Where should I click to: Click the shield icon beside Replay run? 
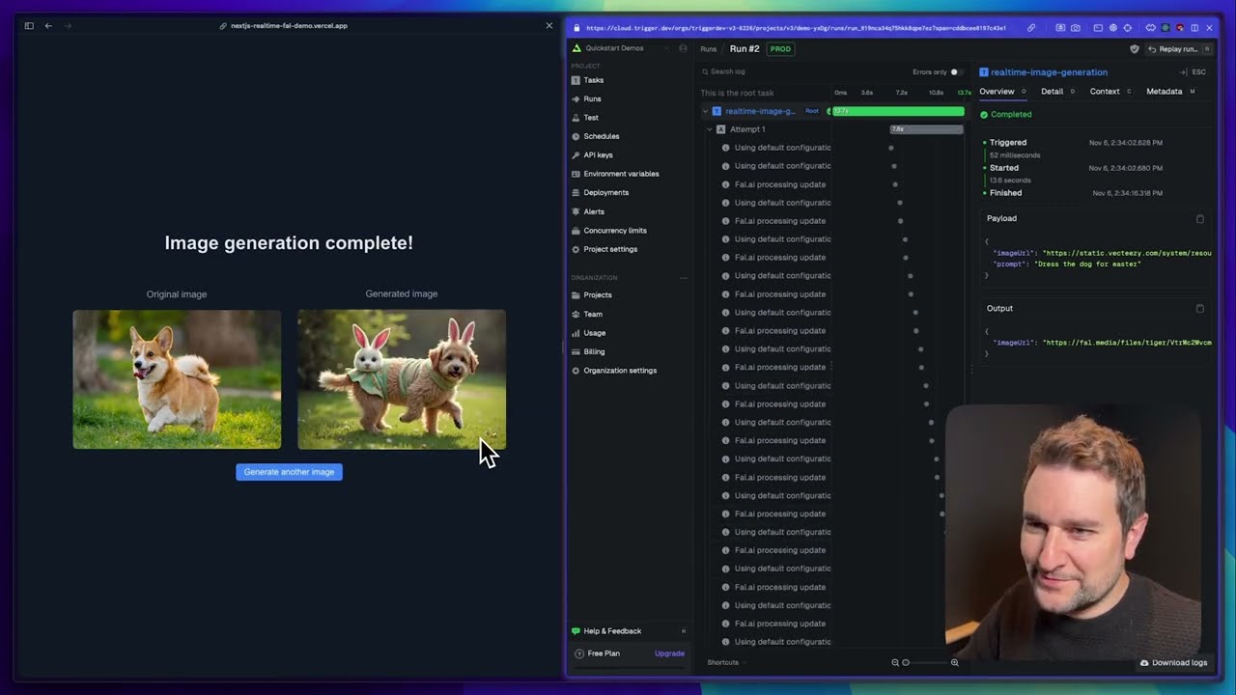[x=1135, y=48]
